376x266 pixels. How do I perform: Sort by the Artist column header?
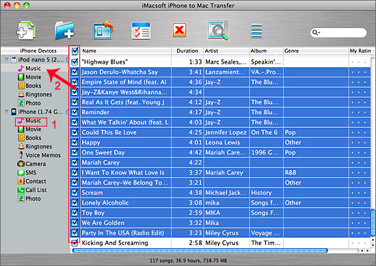[226, 51]
